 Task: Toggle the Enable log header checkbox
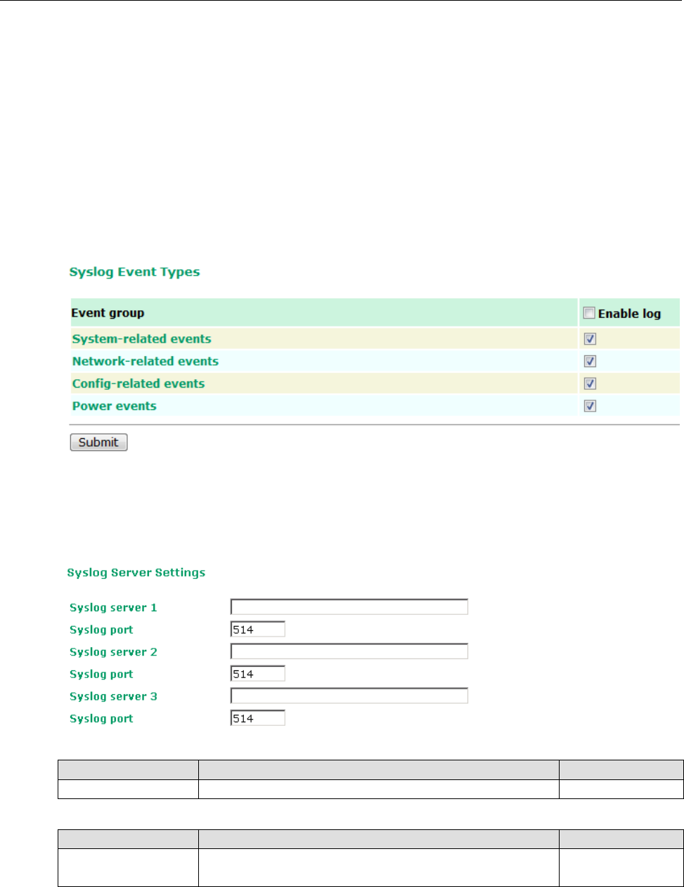pos(590,313)
